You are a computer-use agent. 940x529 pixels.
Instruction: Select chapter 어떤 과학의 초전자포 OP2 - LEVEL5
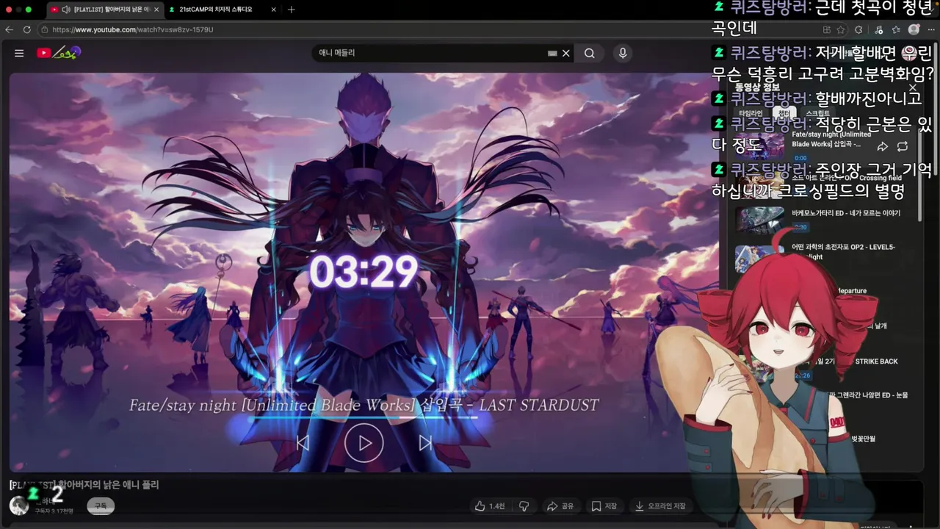(843, 252)
